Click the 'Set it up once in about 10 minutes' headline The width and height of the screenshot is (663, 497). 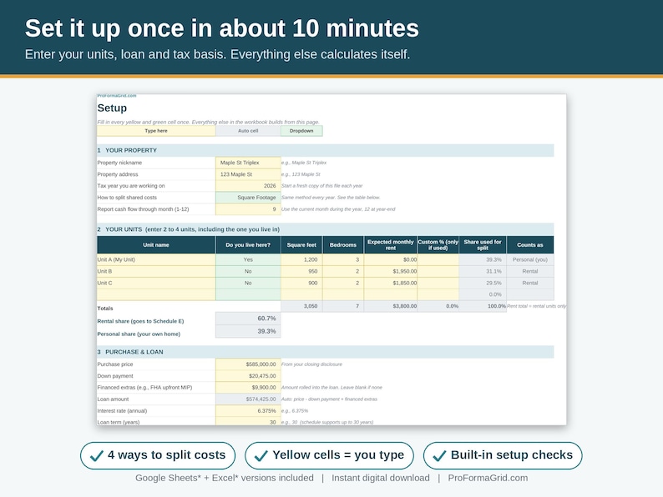pos(222,28)
